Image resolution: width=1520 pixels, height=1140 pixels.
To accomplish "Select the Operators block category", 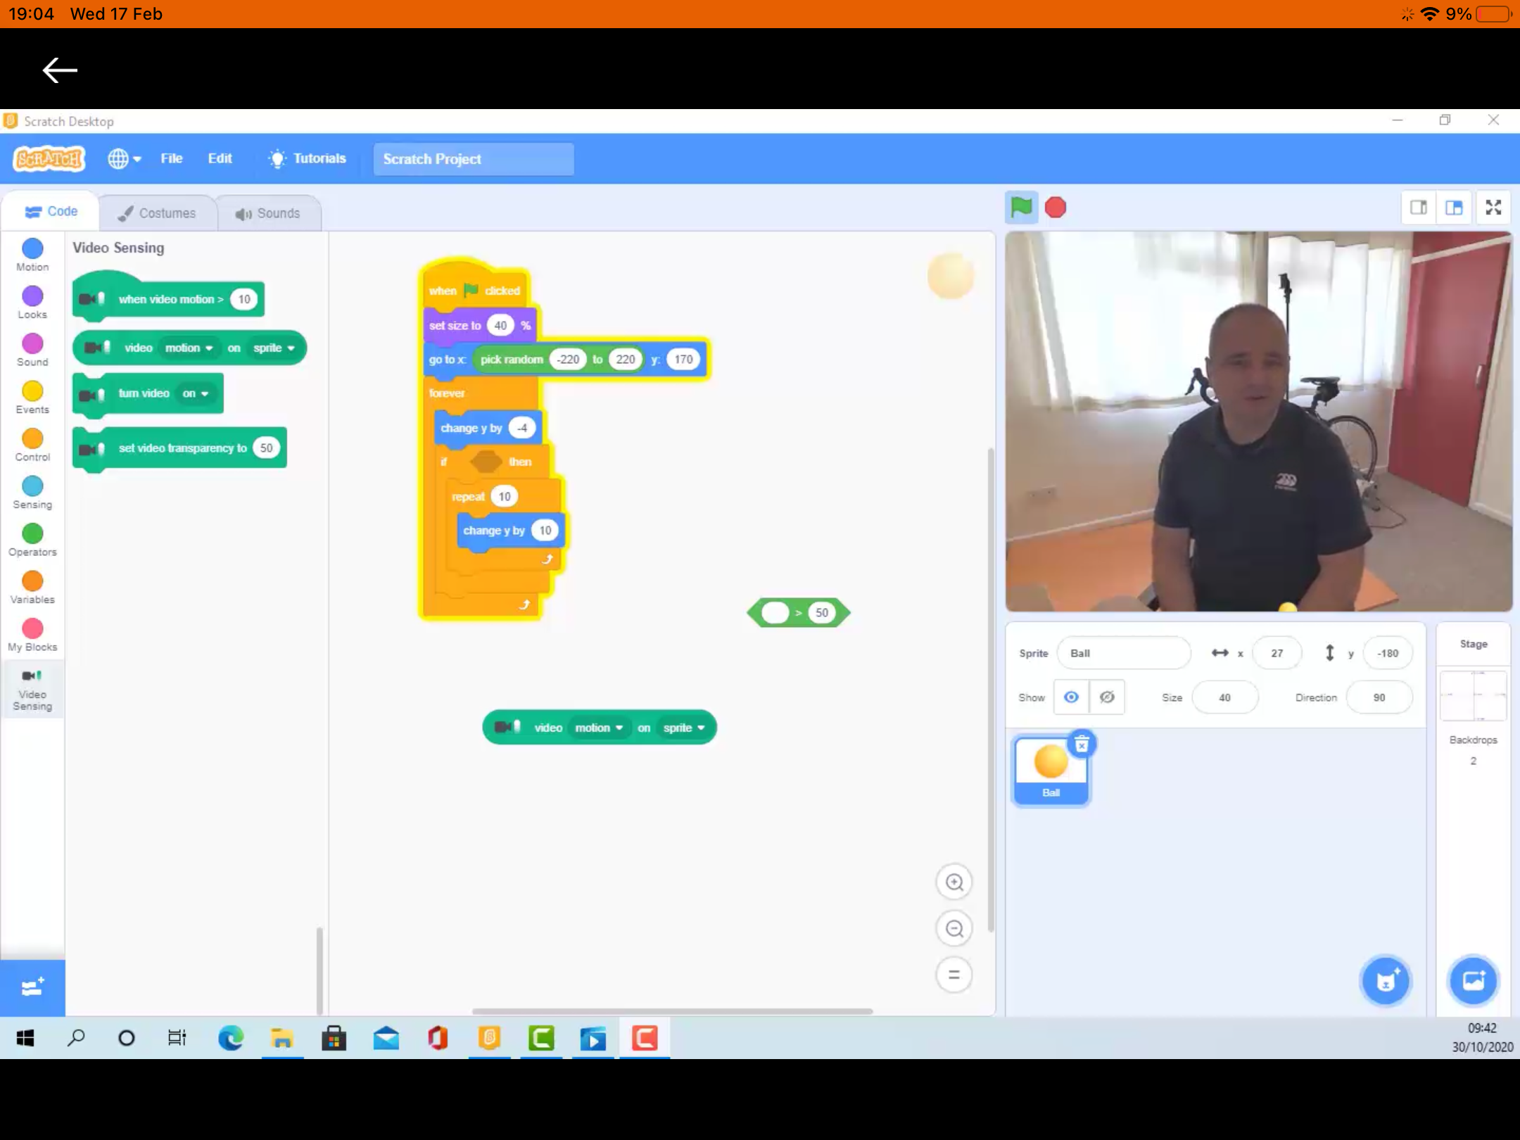I will click(32, 540).
